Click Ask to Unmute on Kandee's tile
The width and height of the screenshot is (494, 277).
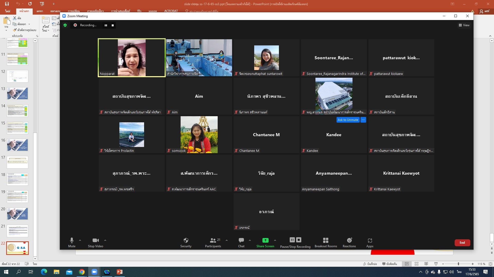click(x=348, y=120)
